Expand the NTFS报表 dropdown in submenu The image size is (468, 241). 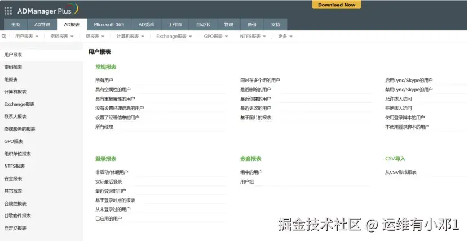(253, 37)
